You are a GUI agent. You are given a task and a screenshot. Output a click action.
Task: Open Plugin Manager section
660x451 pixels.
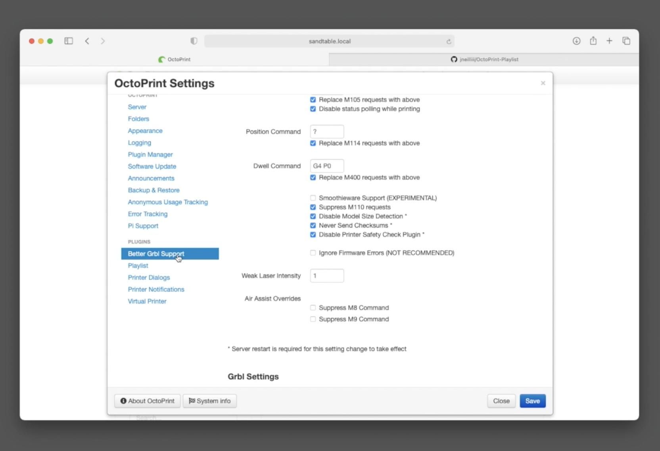tap(150, 154)
